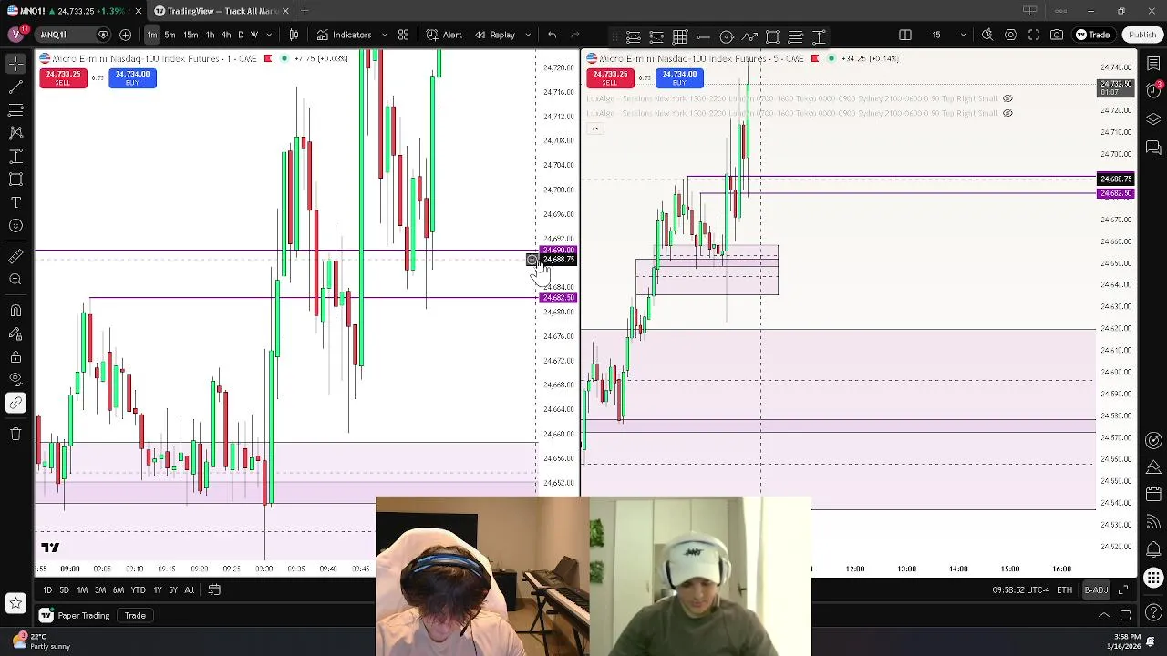The width and height of the screenshot is (1167, 656).
Task: Remove drawings with the trash icon
Action: coord(15,434)
